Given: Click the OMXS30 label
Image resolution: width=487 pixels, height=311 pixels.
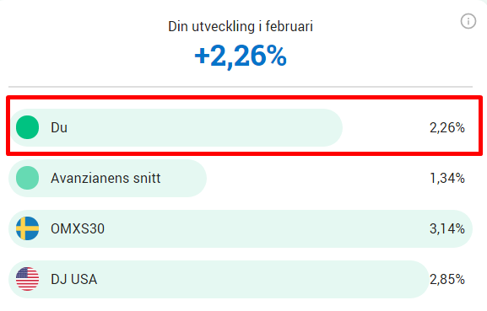Looking at the screenshot, I should pos(78,228).
